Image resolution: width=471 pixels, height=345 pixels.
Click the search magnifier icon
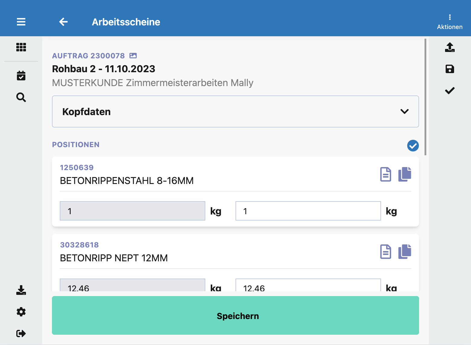point(21,97)
